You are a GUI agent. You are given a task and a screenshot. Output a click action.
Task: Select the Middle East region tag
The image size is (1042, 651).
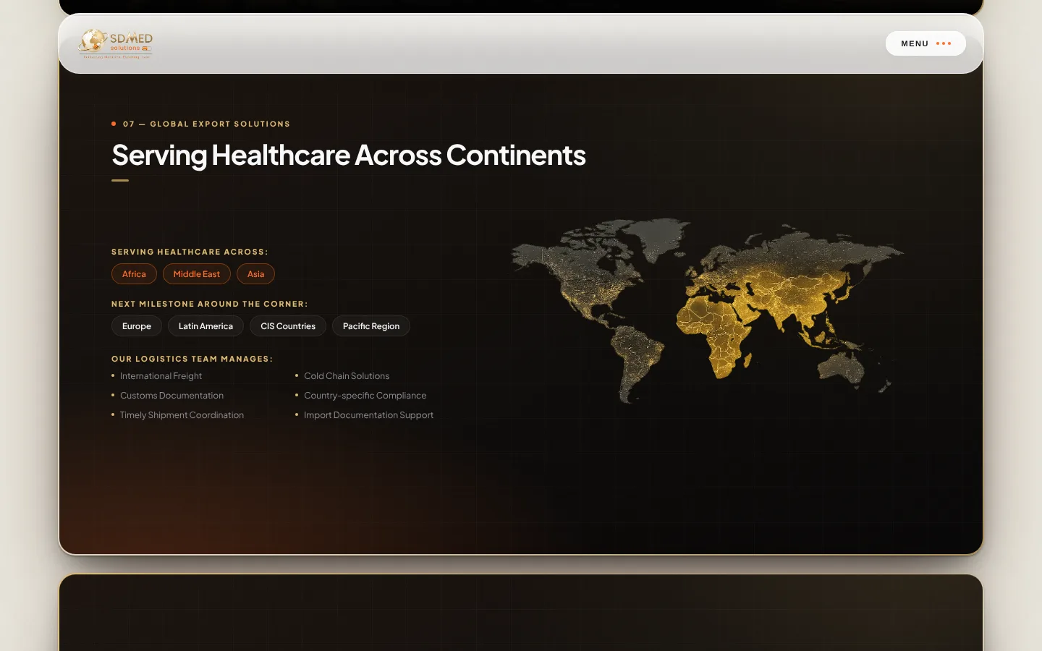(197, 274)
